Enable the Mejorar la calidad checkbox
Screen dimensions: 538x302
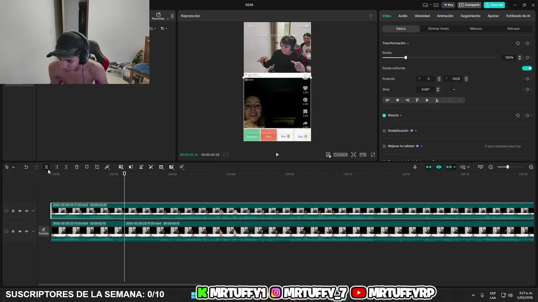384,146
